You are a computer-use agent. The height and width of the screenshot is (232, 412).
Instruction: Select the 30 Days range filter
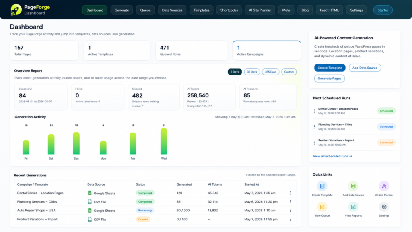[x=252, y=72]
